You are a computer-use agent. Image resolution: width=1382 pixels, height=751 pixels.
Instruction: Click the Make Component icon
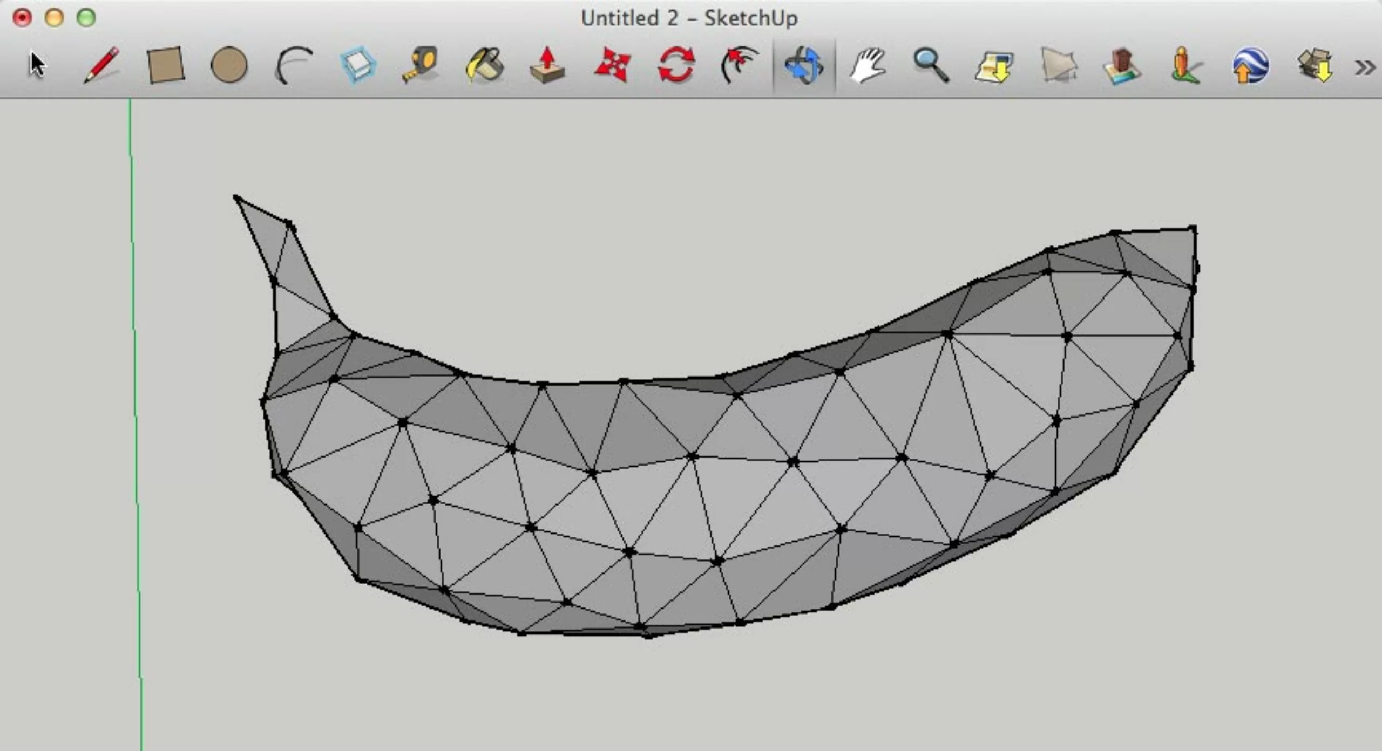pos(358,65)
